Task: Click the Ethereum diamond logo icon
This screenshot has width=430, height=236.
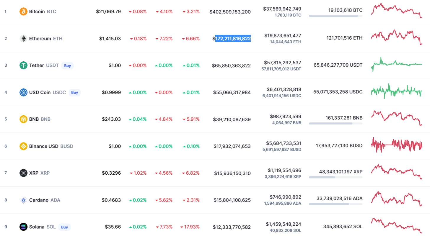Action: [x=23, y=39]
